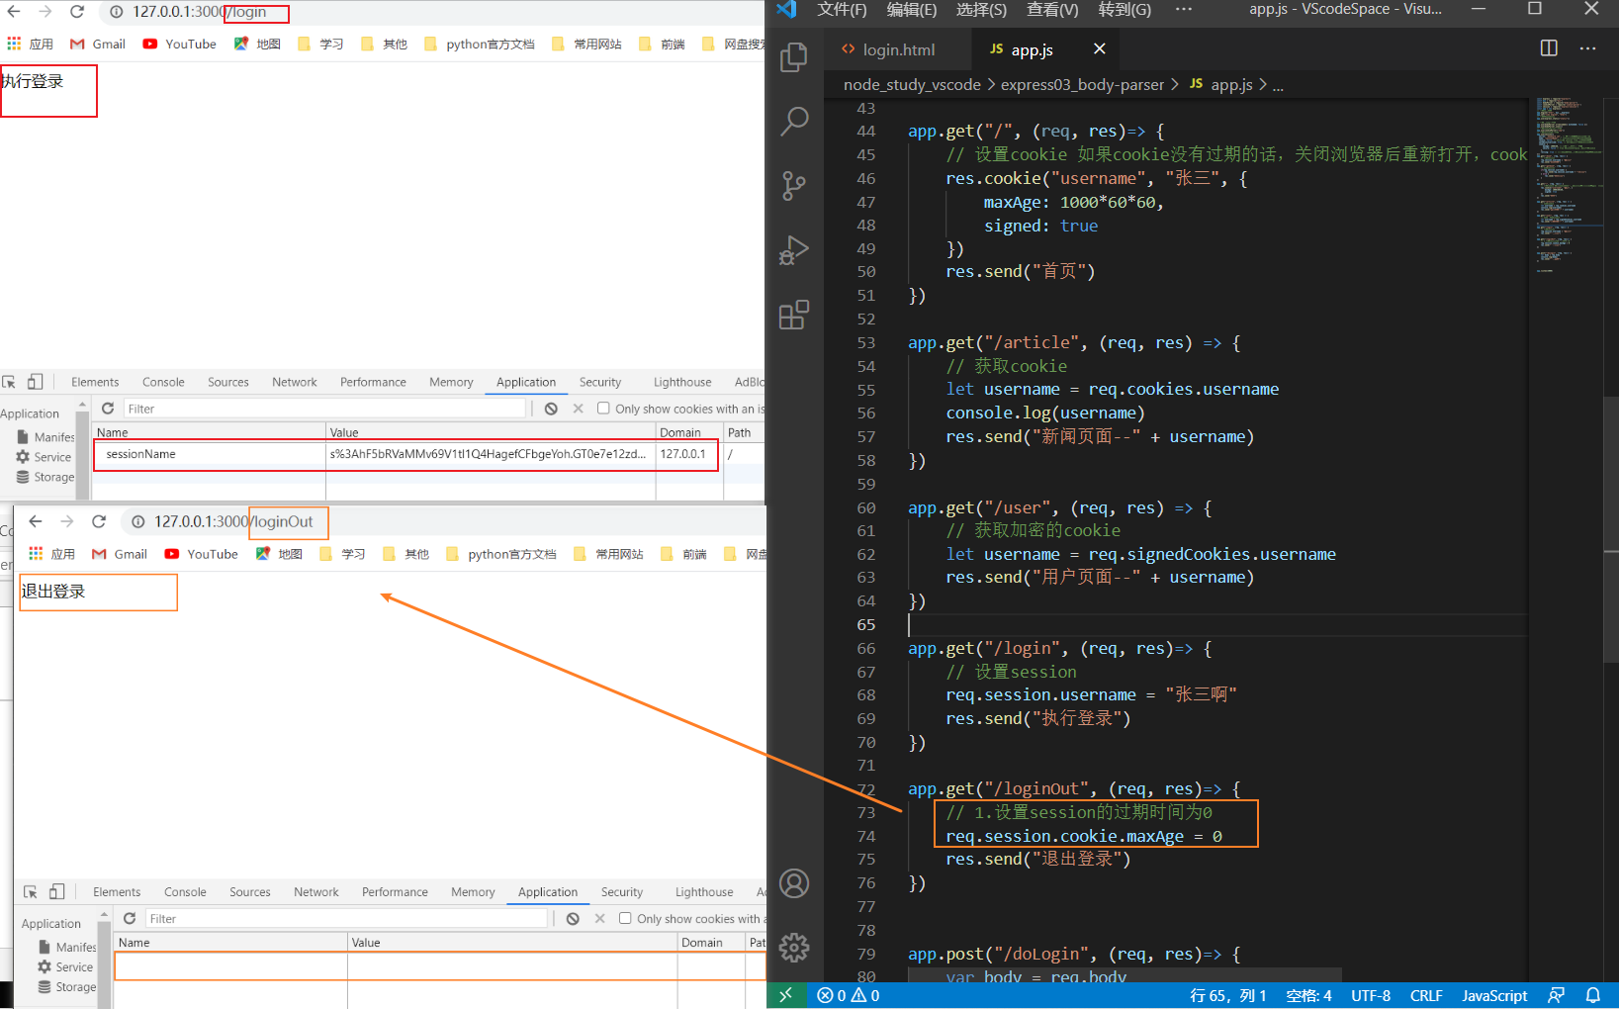
Task: Open YouTube bookmark in upper browser
Action: (x=180, y=44)
